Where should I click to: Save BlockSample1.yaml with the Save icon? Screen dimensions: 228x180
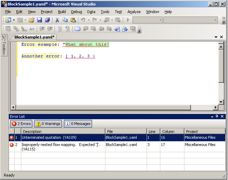(x=39, y=20)
